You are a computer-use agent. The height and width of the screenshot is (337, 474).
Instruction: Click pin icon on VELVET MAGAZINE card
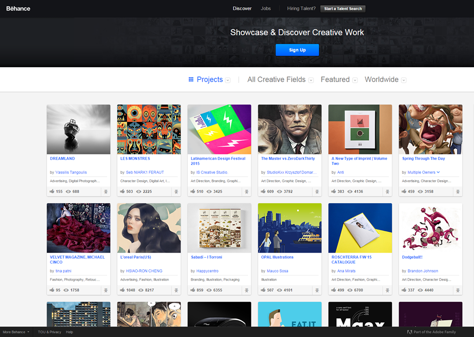106,290
